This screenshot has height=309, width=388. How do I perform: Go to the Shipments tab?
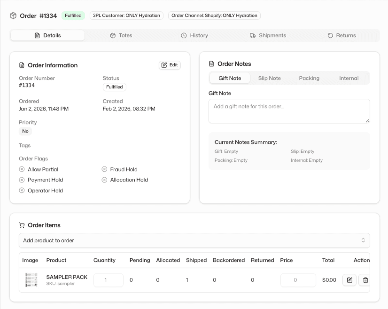[x=268, y=35]
